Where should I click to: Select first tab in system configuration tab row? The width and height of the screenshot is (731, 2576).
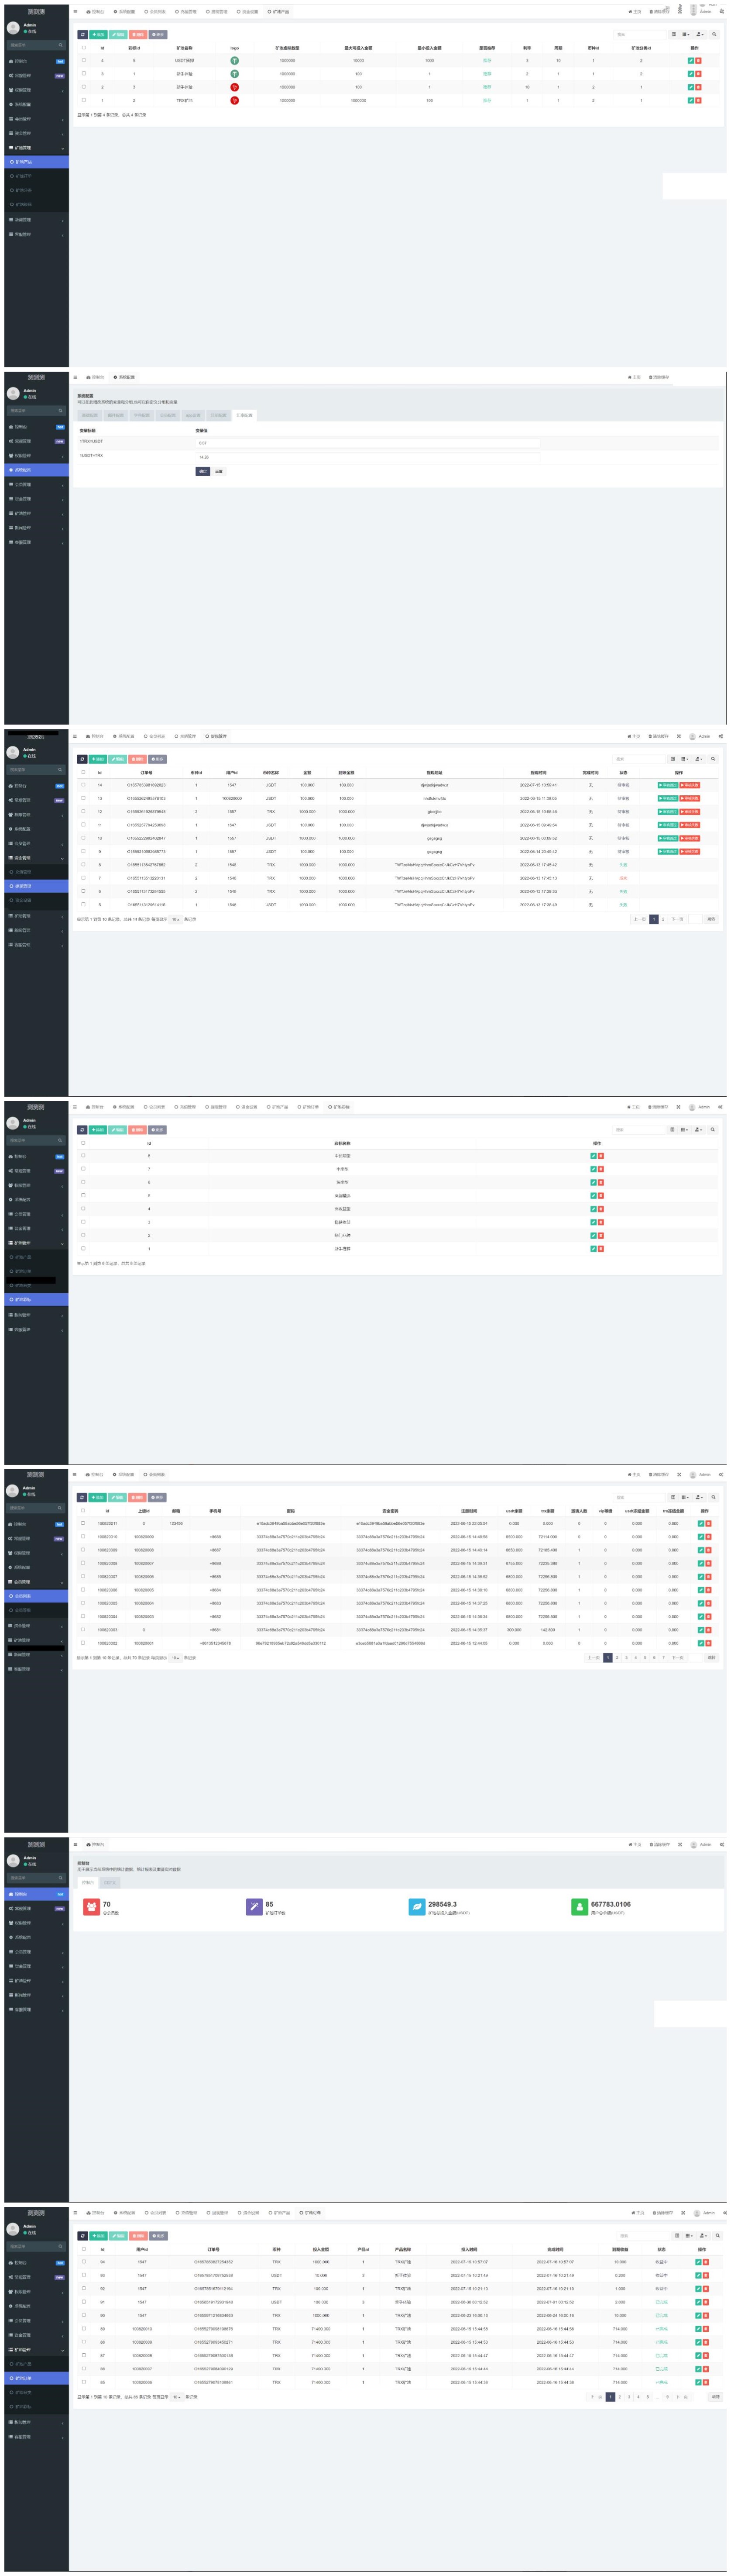[x=90, y=415]
